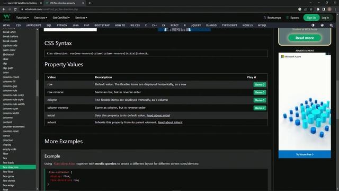Open cursor in the sidebar
This screenshot has height=191, width=339.
6,136
